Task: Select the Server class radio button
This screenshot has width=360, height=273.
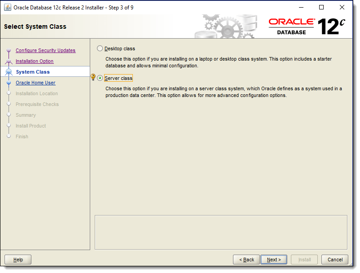Action: 99,78
